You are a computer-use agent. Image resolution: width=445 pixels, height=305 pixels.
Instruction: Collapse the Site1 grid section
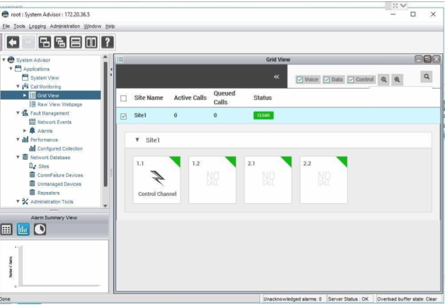138,140
